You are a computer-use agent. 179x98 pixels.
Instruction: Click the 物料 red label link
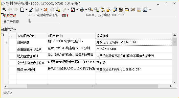[65, 15]
